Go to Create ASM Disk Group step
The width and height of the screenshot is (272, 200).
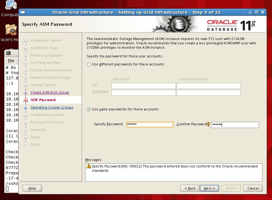pos(50,92)
